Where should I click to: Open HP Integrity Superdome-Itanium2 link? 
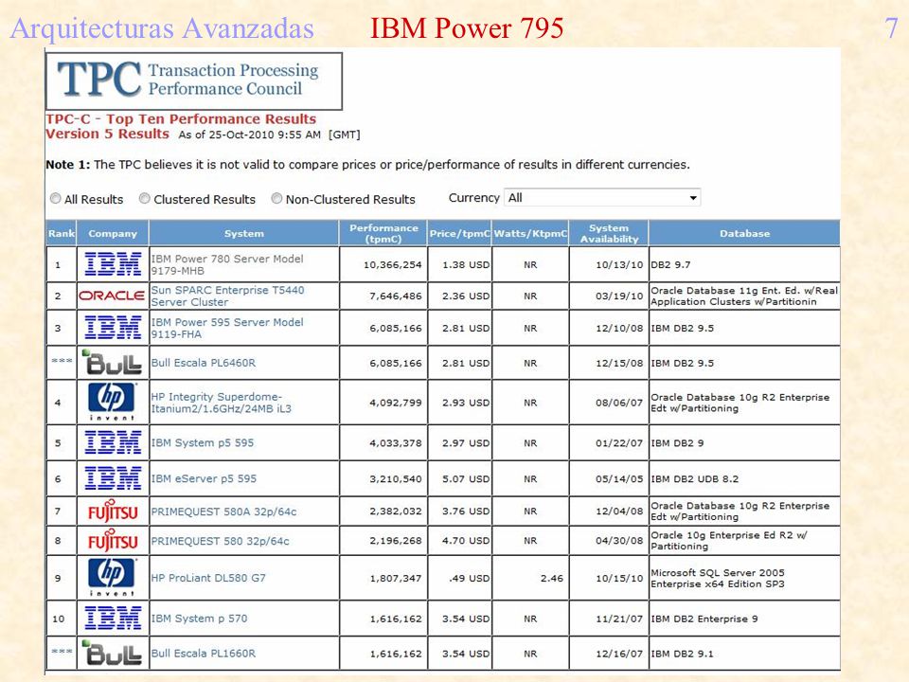[x=221, y=403]
